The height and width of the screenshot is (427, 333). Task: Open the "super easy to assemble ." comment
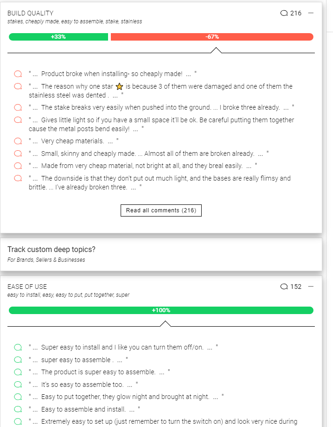tap(76, 360)
